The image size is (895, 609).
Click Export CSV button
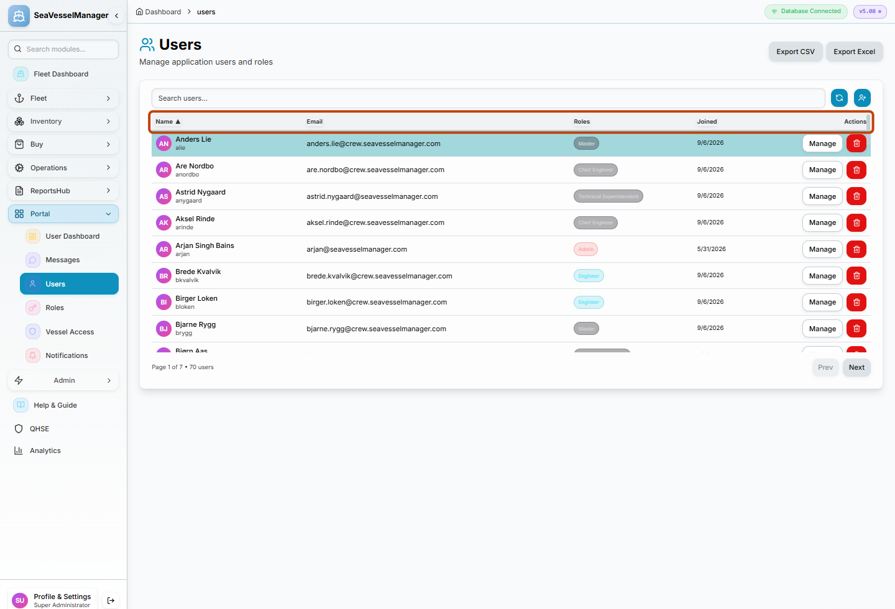pos(796,52)
